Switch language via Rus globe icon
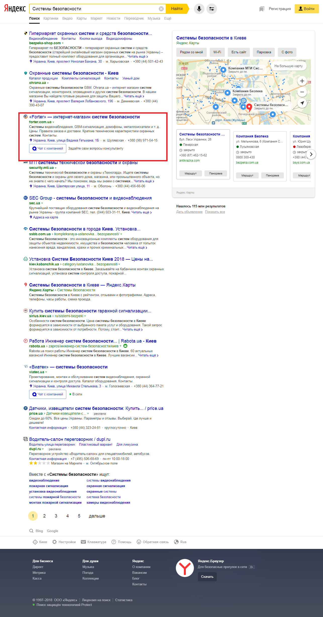Screen dimensions: 323x617 coord(176,542)
